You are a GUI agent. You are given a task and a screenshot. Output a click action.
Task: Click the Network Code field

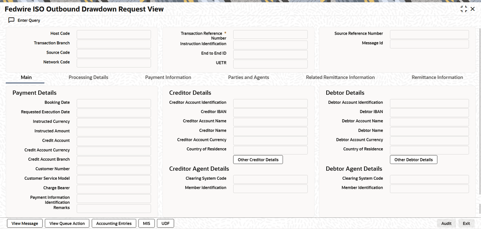click(x=114, y=63)
